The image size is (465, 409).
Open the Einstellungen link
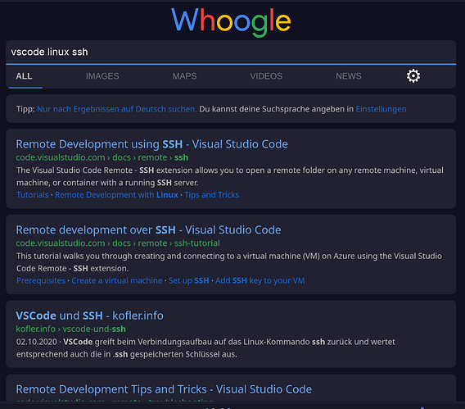tap(381, 109)
